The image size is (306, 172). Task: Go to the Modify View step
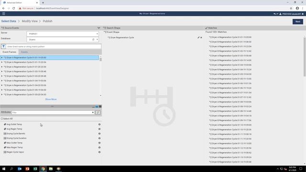tap(30, 21)
